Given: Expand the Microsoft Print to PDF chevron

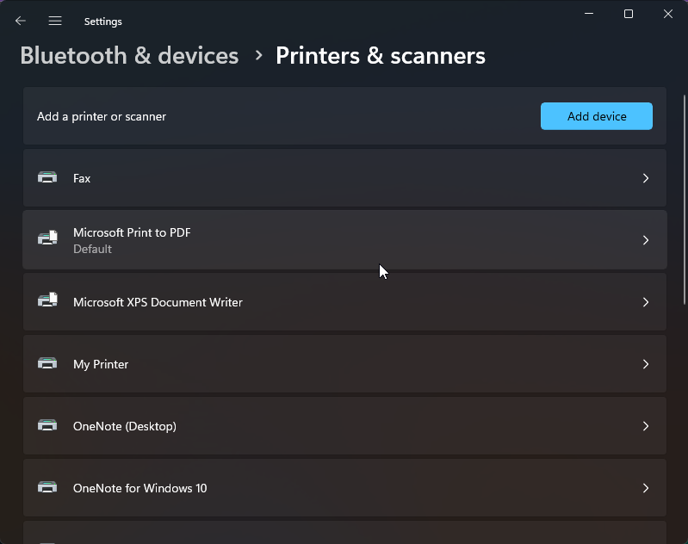Looking at the screenshot, I should (646, 240).
